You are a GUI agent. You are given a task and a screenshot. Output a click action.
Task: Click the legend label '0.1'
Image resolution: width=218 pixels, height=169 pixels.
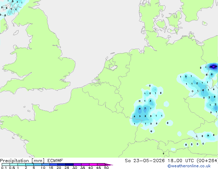tap(4, 168)
